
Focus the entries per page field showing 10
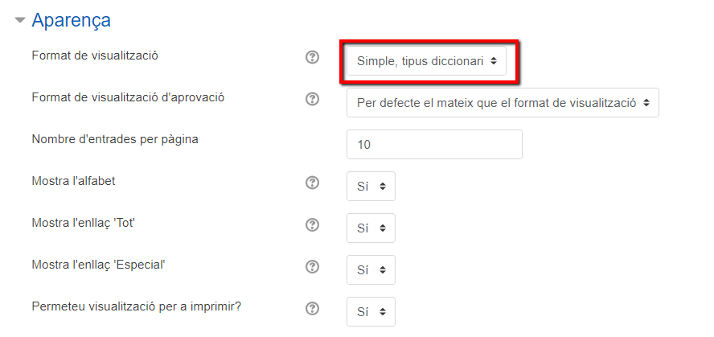[434, 144]
